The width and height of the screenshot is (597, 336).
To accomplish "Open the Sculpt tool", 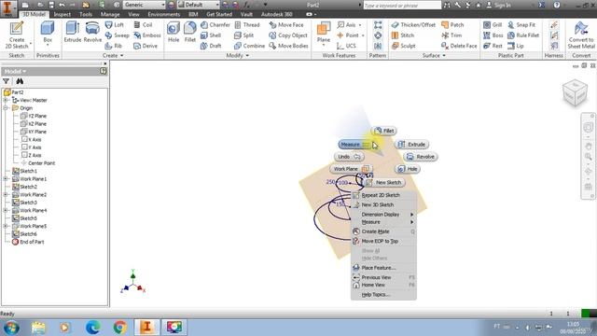I will tap(404, 46).
